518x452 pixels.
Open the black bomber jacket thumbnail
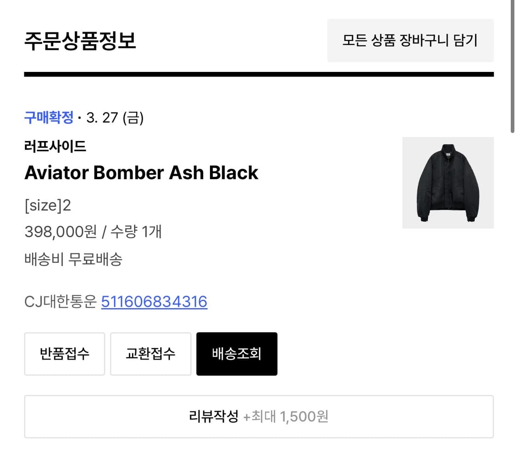448,182
